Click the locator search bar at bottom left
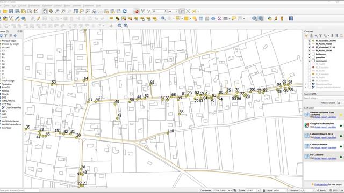The image size is (344, 193). pyautogui.click(x=19, y=191)
